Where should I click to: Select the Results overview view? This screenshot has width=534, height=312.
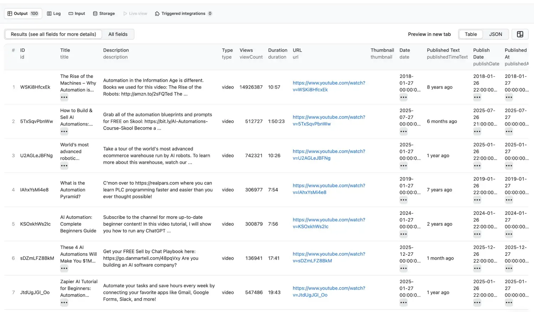[x=53, y=34]
